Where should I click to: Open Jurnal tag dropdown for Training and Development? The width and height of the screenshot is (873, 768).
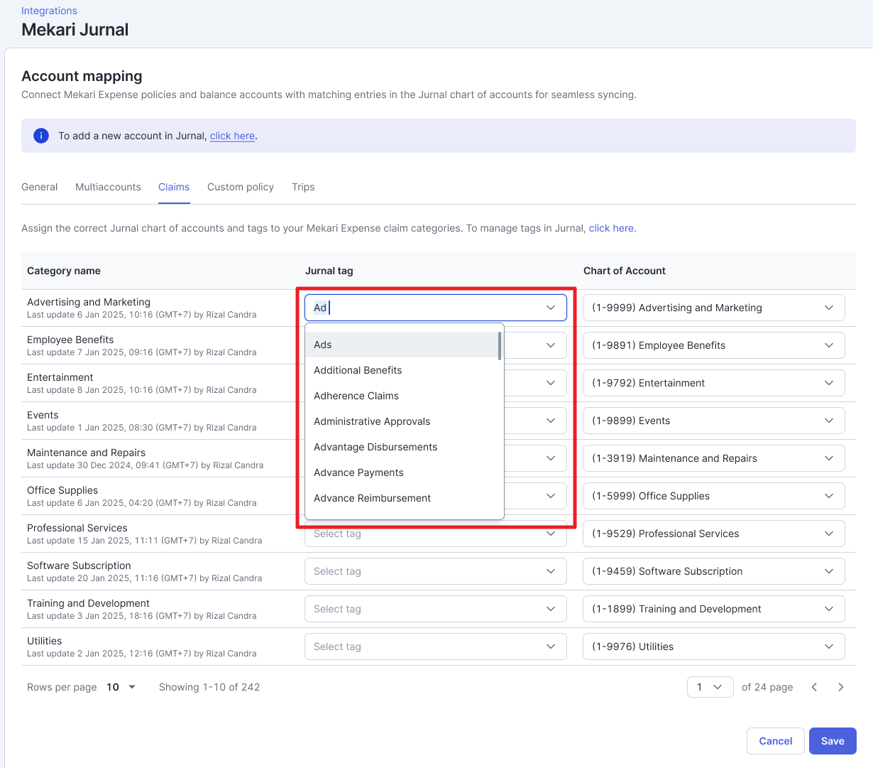(x=436, y=609)
